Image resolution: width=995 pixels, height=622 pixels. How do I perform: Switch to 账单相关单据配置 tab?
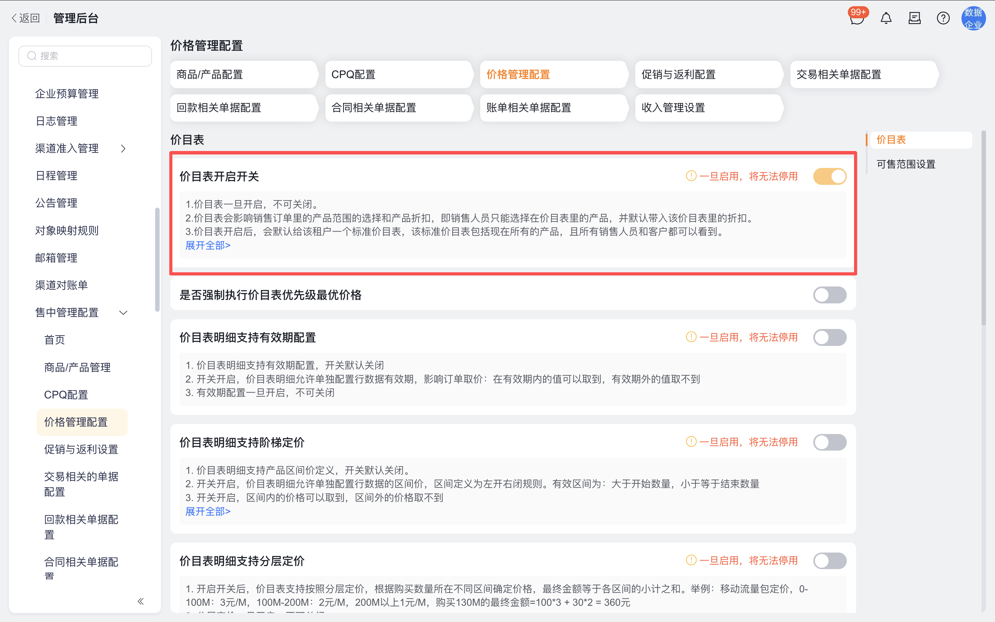pos(554,108)
